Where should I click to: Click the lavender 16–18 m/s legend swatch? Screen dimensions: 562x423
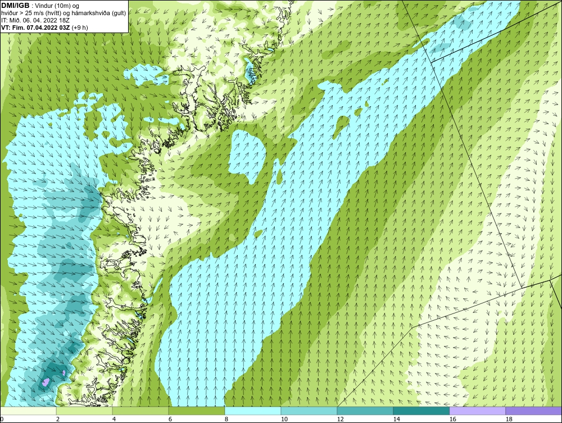click(x=477, y=411)
